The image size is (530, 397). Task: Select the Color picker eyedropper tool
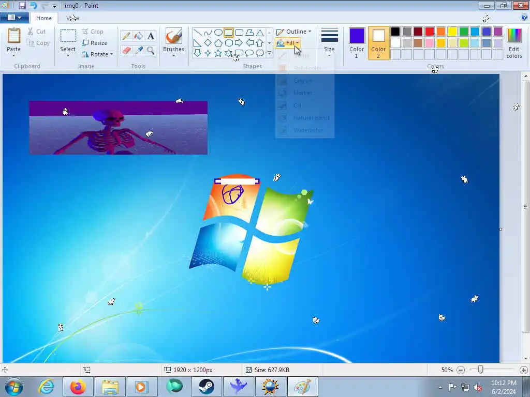pyautogui.click(x=139, y=50)
